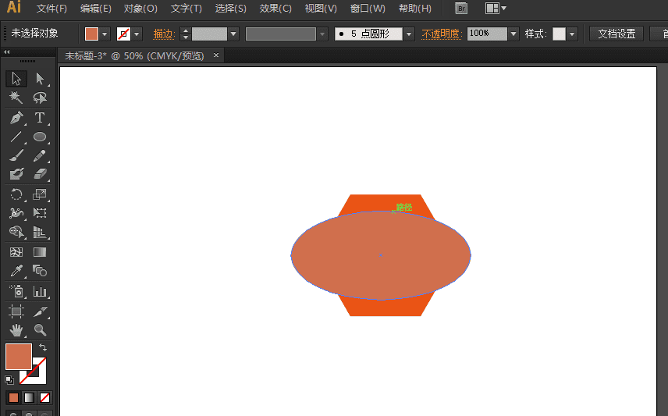Image resolution: width=668 pixels, height=416 pixels.
Task: Select the Pencil tool
Action: click(x=40, y=155)
